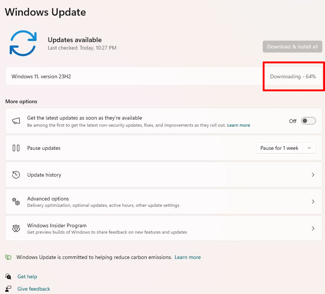Click the Off label beside the toggle
This screenshot has width=325, height=294.
tap(293, 121)
